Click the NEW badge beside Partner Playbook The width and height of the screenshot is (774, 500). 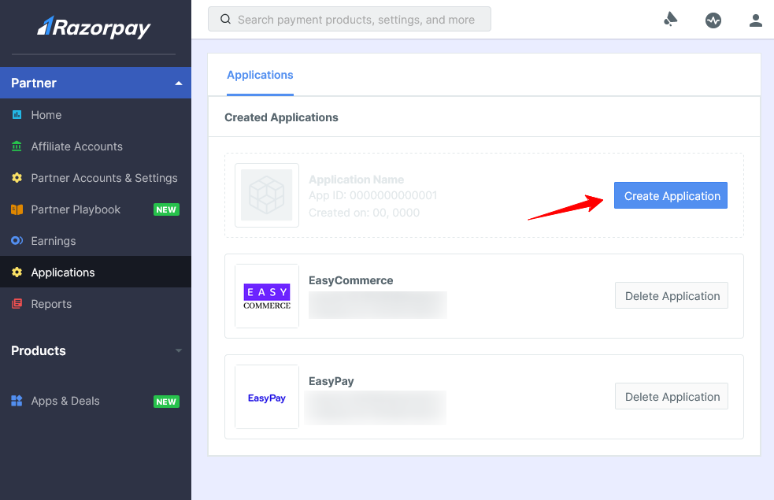coord(166,209)
